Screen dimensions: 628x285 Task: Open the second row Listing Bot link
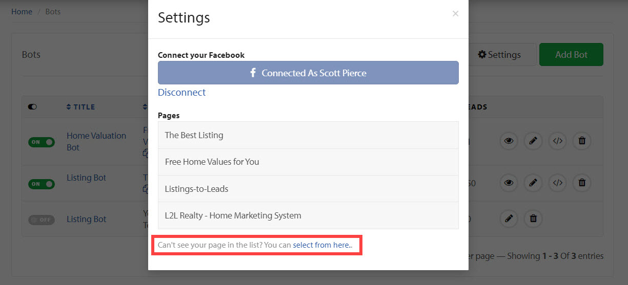point(86,178)
